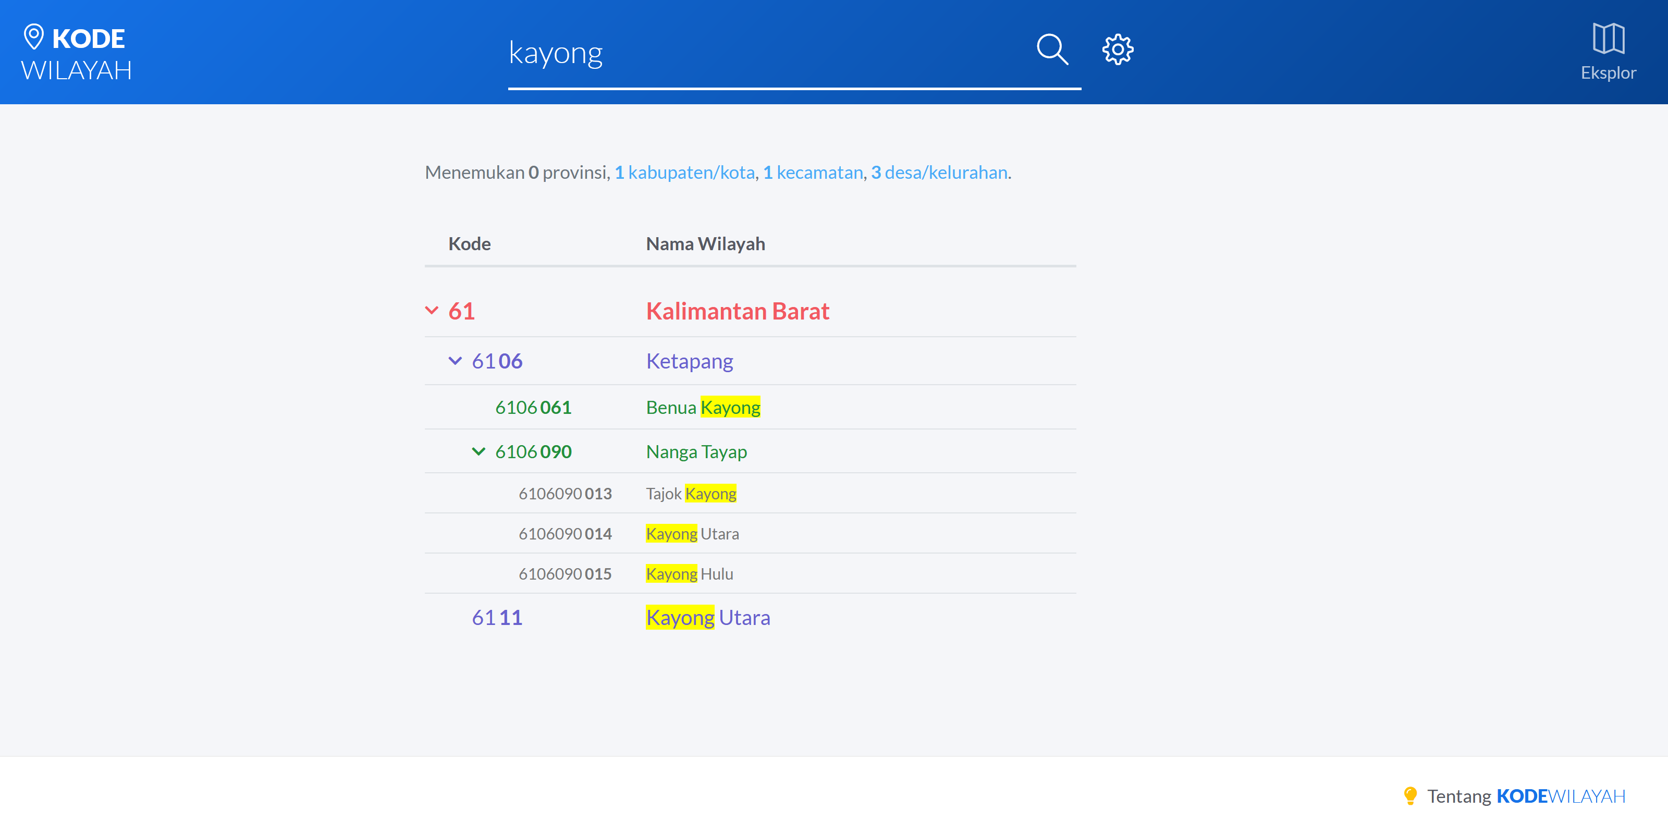
Task: Open the settings gear icon
Action: pyautogui.click(x=1118, y=50)
